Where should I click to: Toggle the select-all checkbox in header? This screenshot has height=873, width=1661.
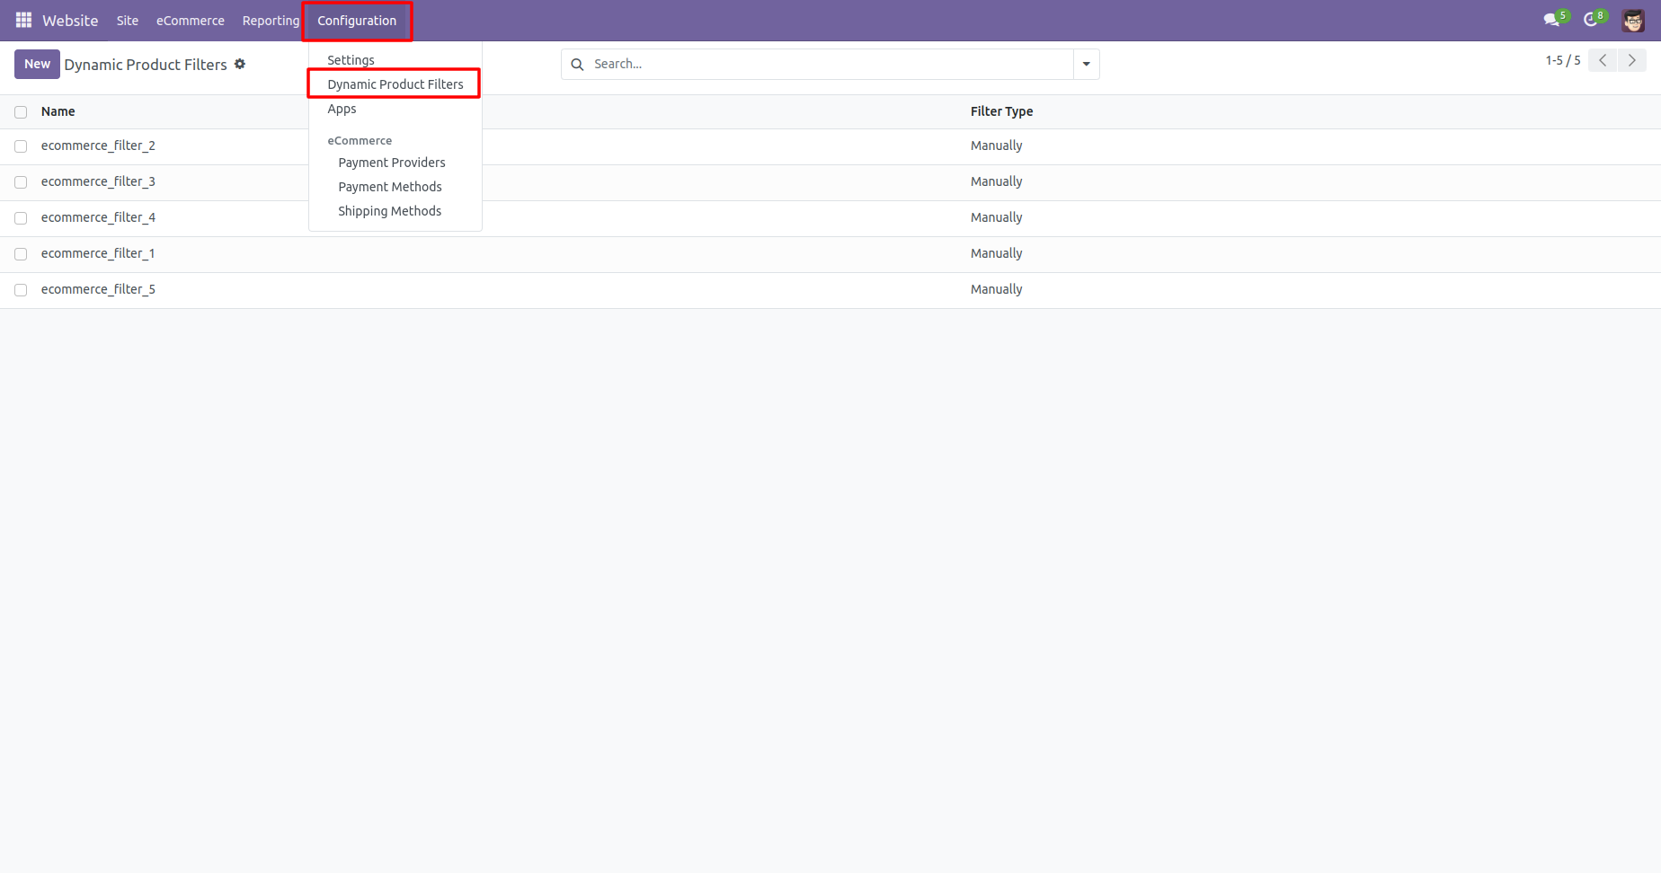click(21, 112)
